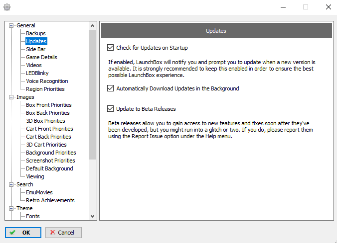This screenshot has height=243, width=337.
Task: Toggle Check for Updates on Startup checkbox
Action: pos(110,47)
